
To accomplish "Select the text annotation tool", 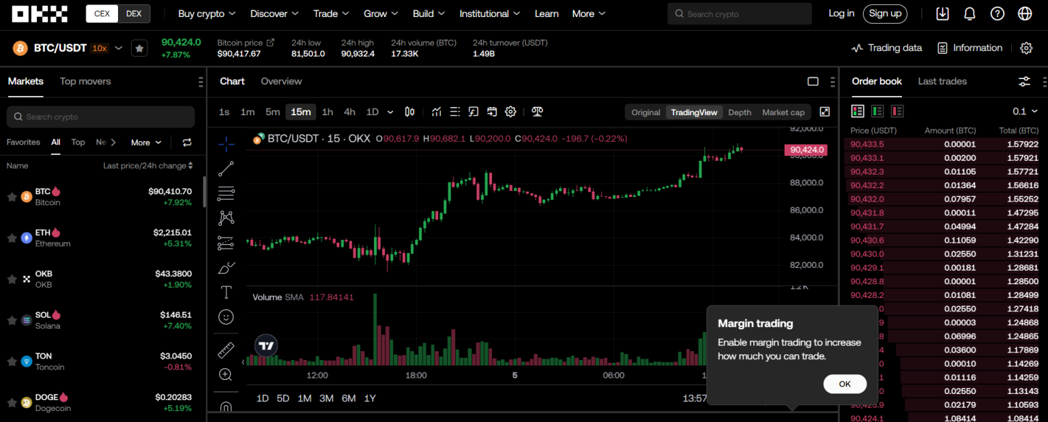I will click(x=226, y=292).
